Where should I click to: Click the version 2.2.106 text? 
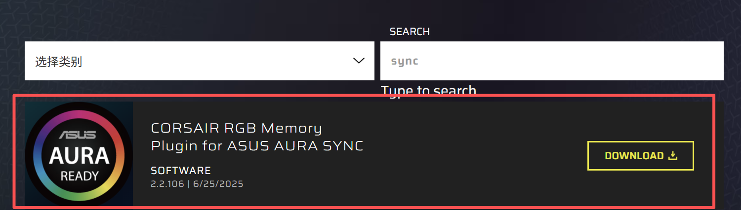166,184
